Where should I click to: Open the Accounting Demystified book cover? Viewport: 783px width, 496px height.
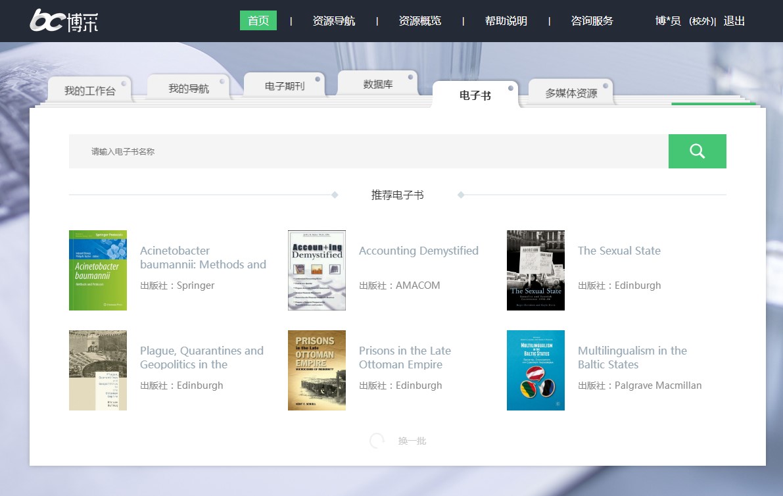click(x=317, y=270)
